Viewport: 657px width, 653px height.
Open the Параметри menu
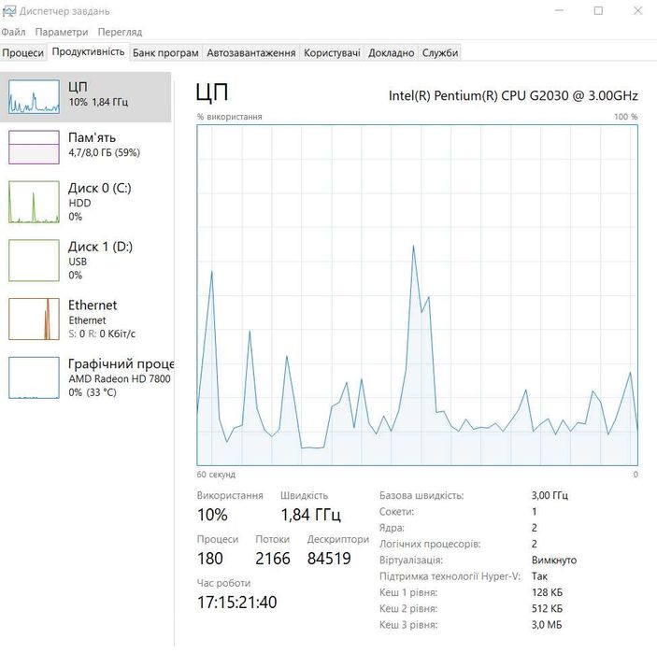(62, 33)
